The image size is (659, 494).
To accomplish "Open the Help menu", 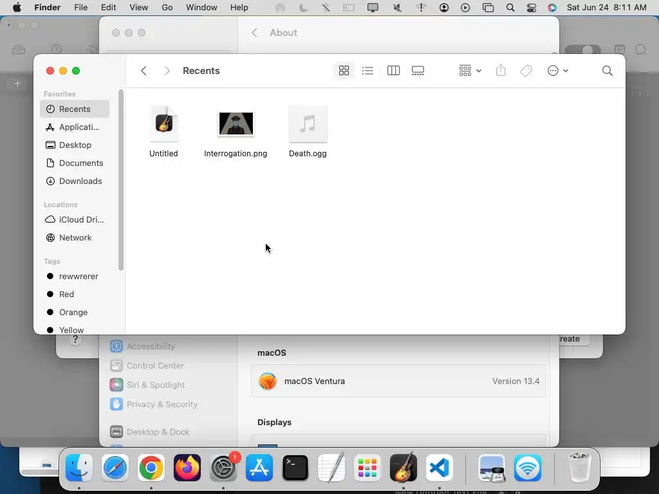I will pos(239,8).
